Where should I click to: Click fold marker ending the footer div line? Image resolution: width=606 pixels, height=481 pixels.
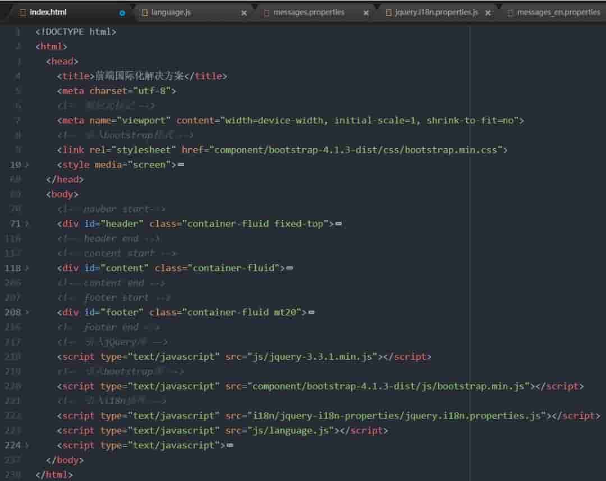(x=311, y=313)
